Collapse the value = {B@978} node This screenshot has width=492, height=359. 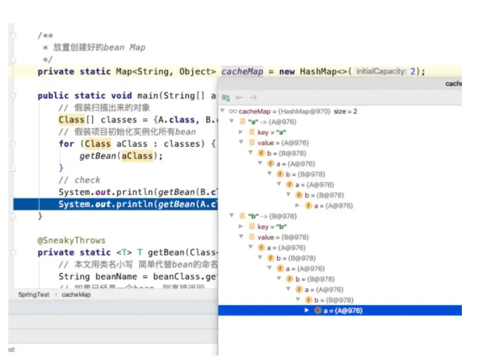point(242,236)
